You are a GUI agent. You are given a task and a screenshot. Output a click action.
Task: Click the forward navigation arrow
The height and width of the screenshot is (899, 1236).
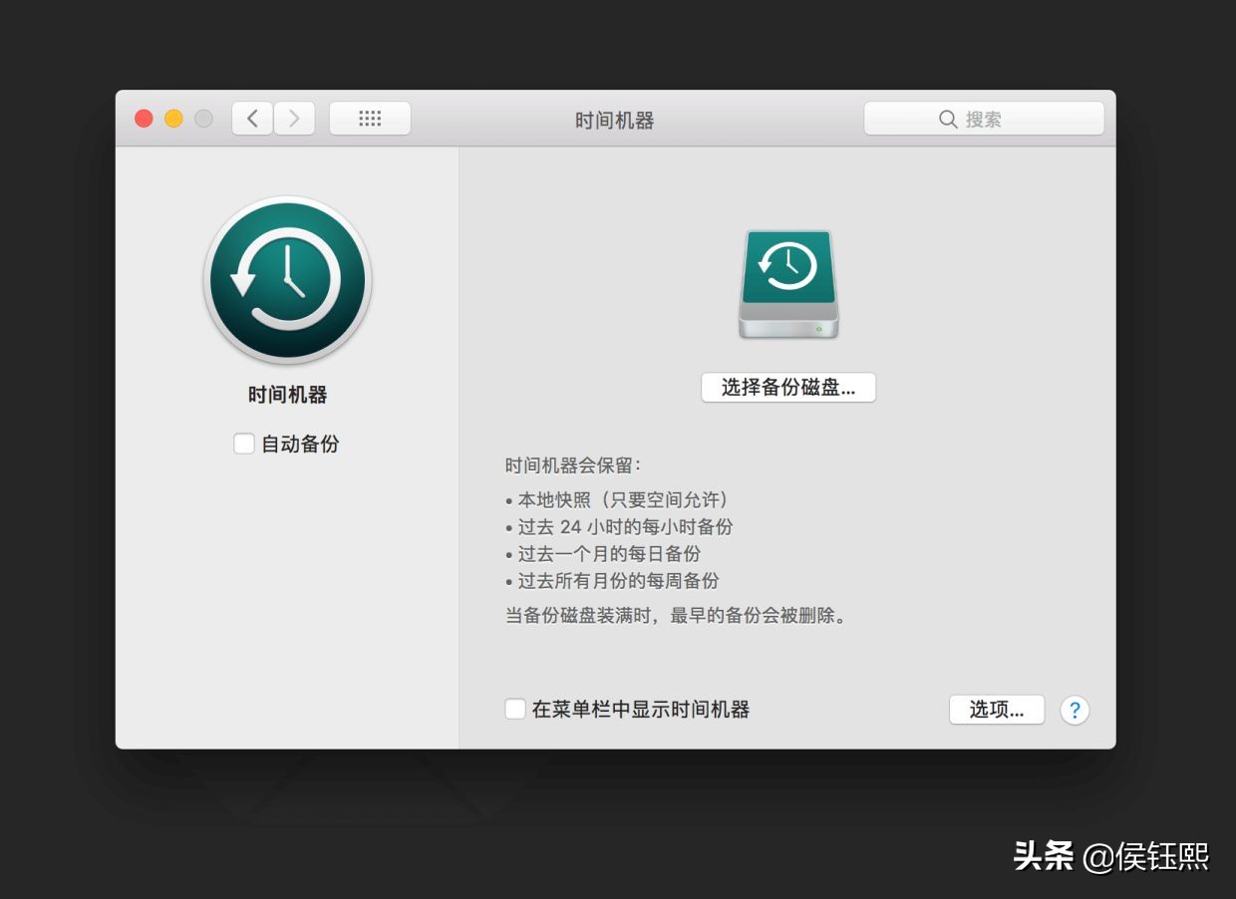[x=294, y=118]
